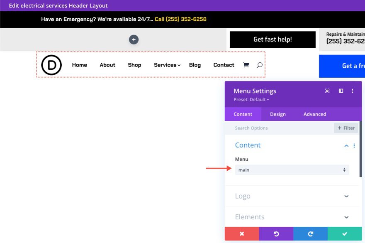Discard changes with the red X icon
This screenshot has width=365, height=243.
tap(241, 233)
